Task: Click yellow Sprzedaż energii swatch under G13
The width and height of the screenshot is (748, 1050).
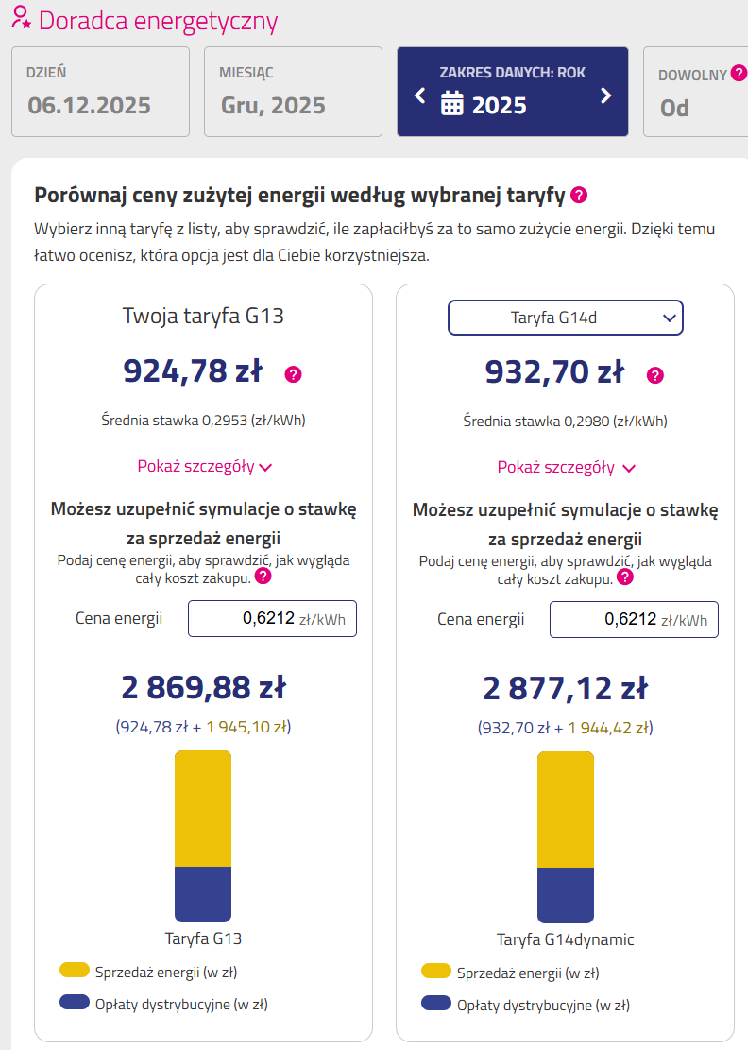Action: click(x=75, y=971)
